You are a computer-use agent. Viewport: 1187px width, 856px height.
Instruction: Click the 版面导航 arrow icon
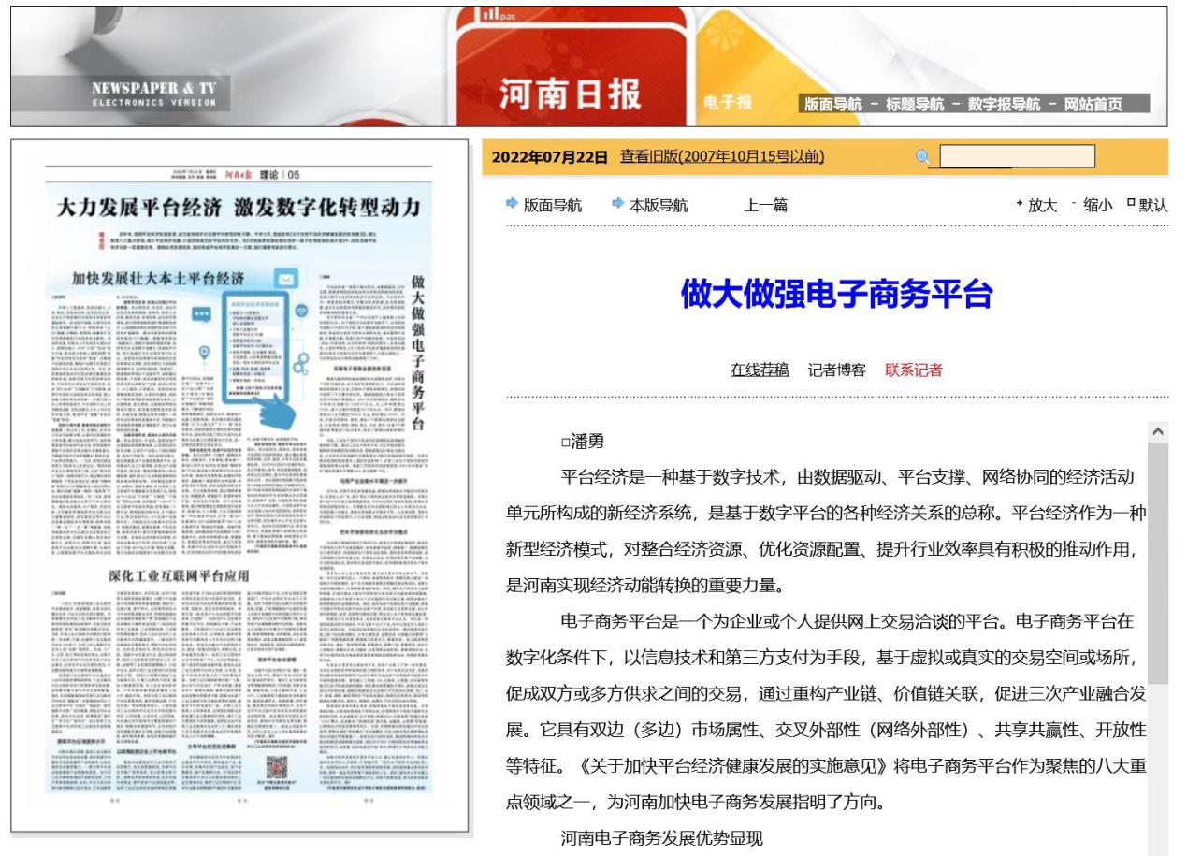click(512, 204)
